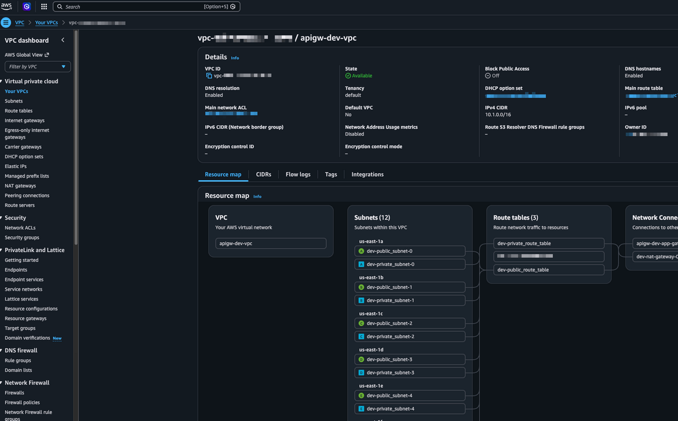Collapse VPC dashboard side panel arrow

(63, 40)
